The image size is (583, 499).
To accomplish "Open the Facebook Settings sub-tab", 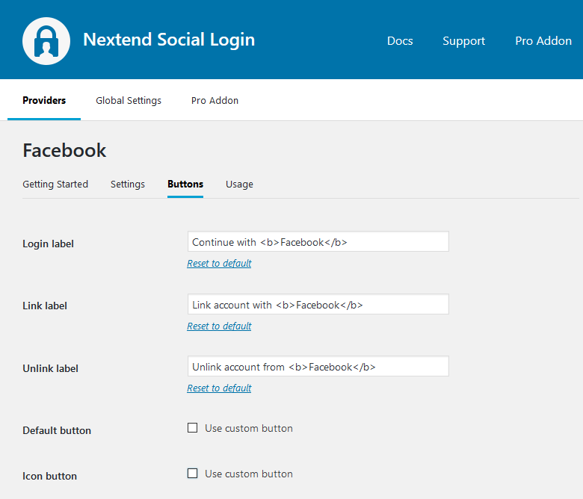I will [x=128, y=184].
